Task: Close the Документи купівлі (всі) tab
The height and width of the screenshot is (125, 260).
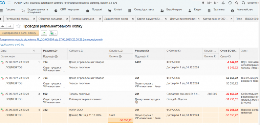Action: (199, 19)
